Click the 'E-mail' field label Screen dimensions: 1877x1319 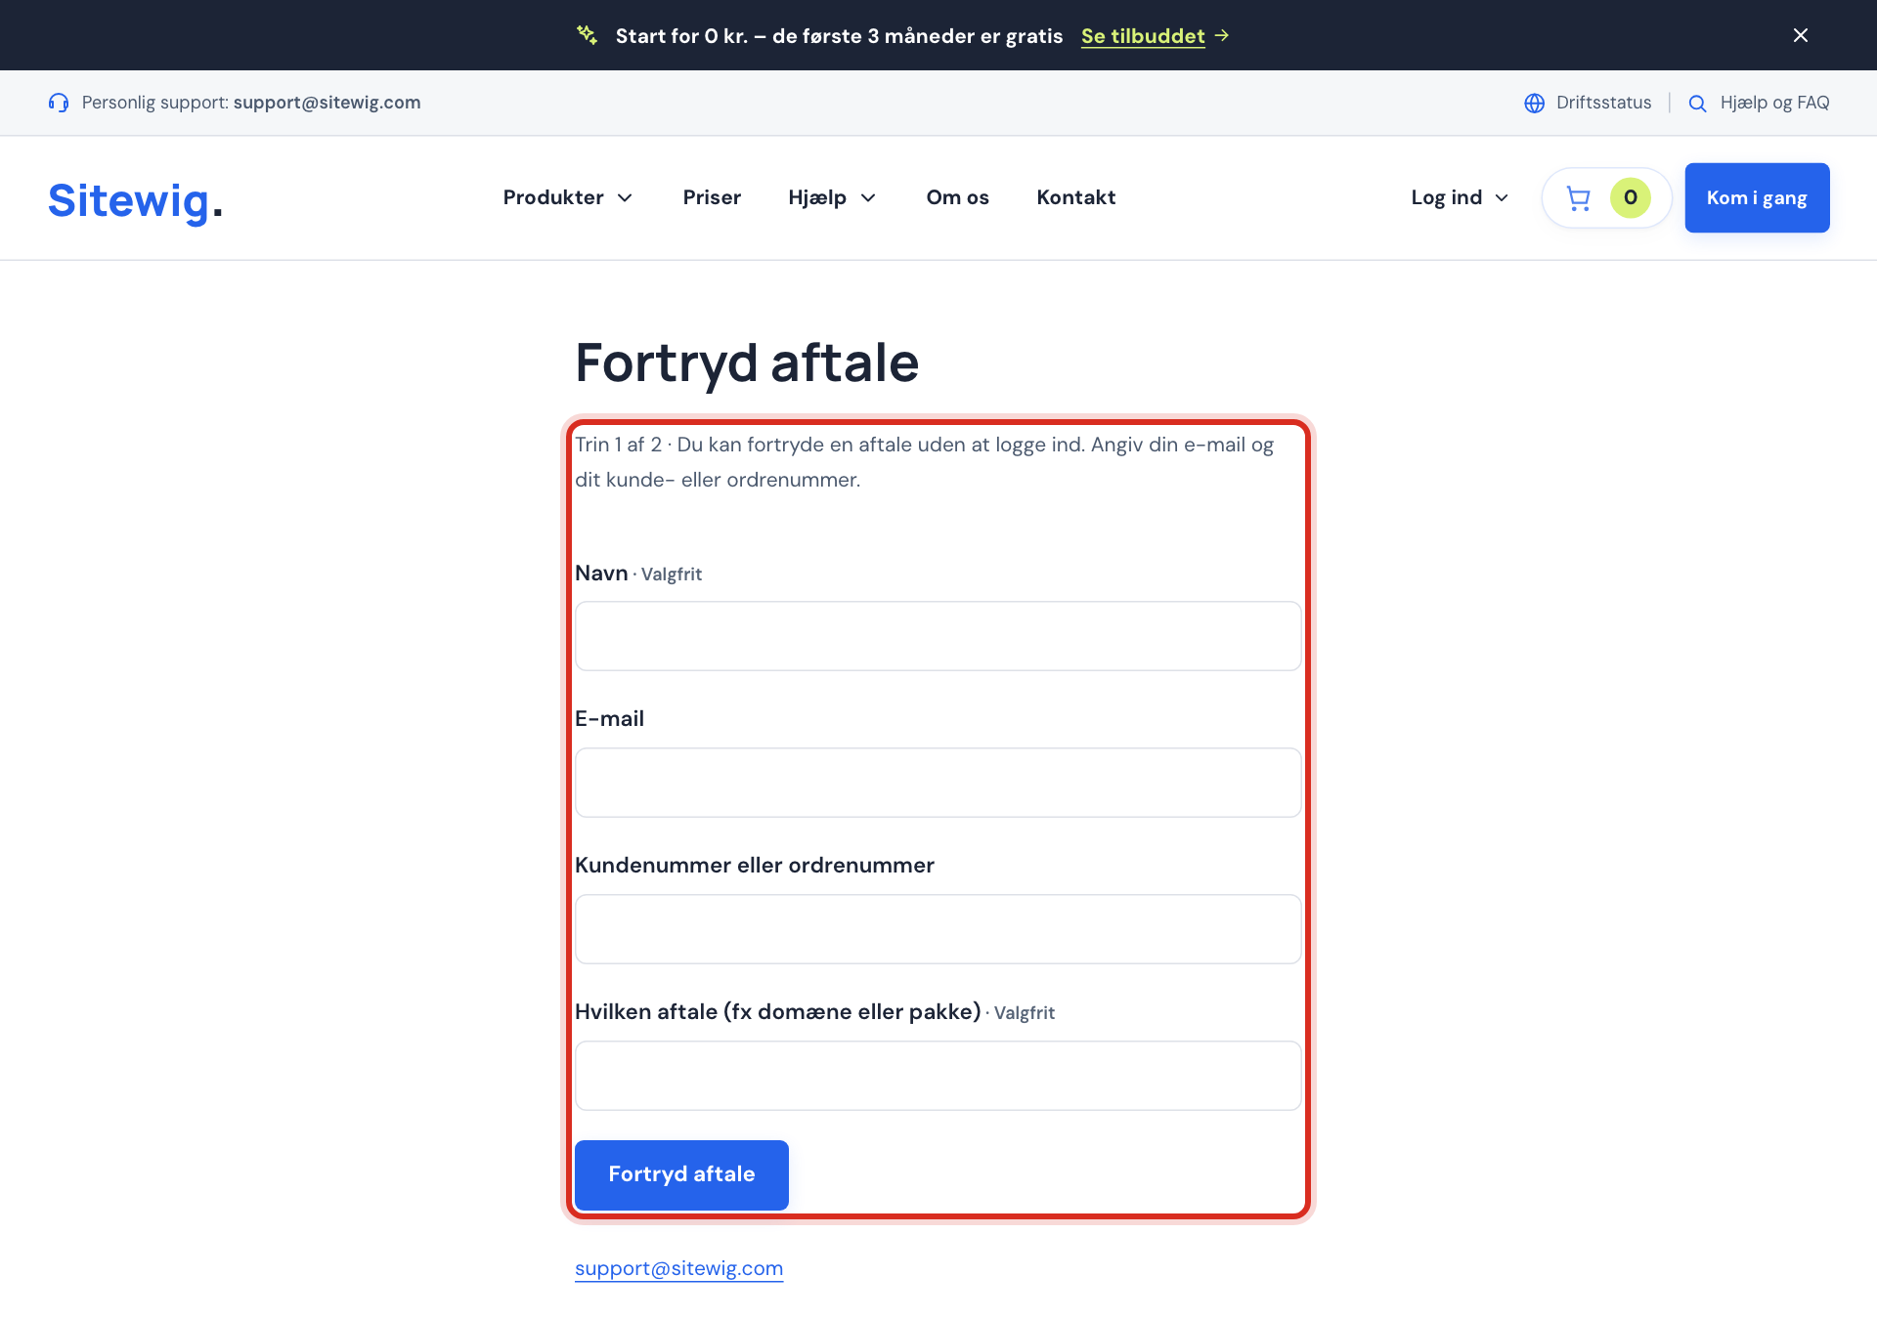[x=609, y=719]
